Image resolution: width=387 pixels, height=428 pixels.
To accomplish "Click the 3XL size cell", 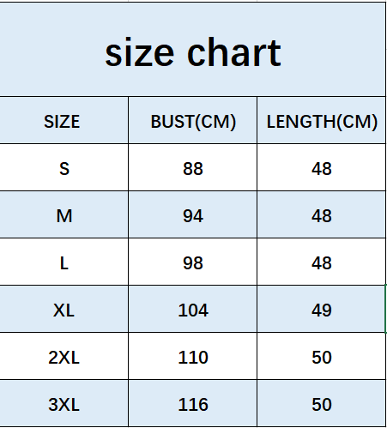I will click(x=64, y=403).
